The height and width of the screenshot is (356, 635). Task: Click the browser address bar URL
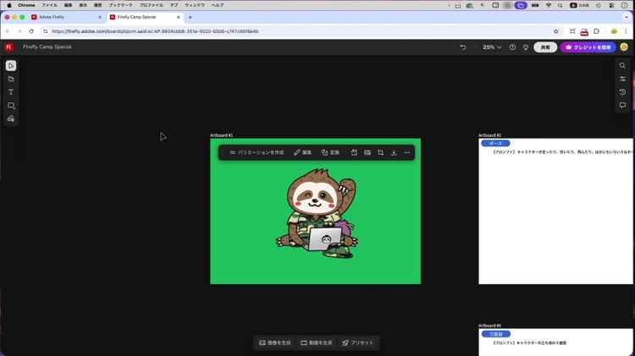tap(155, 31)
